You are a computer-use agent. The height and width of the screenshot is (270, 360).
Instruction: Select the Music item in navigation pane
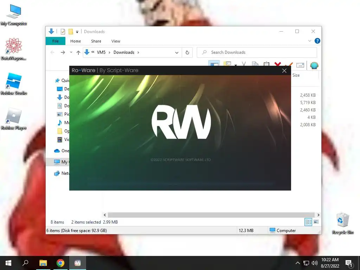(x=63, y=122)
